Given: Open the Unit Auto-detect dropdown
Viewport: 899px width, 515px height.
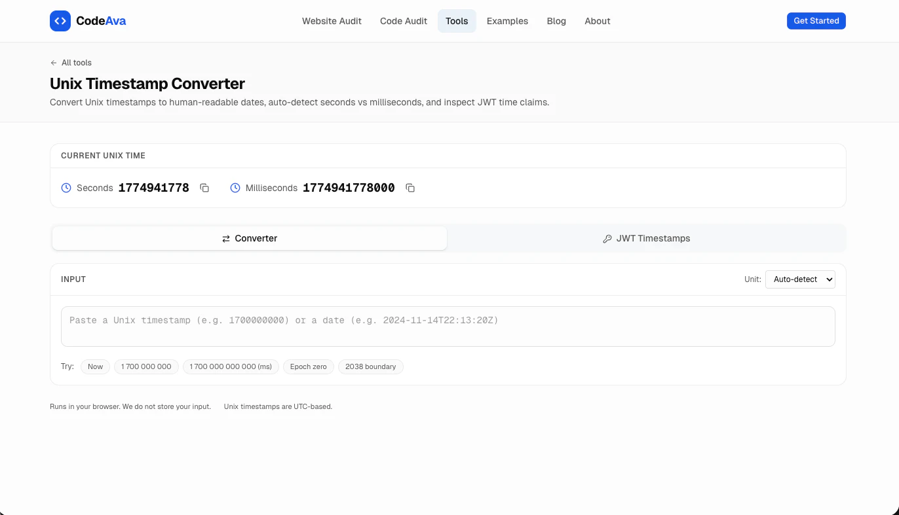Looking at the screenshot, I should point(799,279).
